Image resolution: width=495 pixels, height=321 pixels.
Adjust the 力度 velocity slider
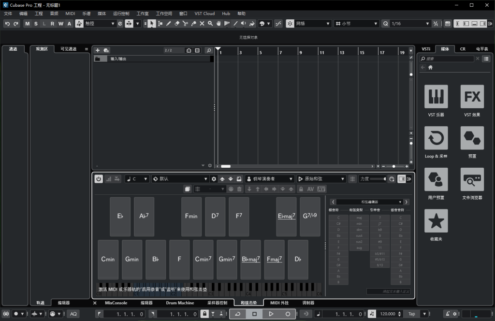tap(378, 179)
